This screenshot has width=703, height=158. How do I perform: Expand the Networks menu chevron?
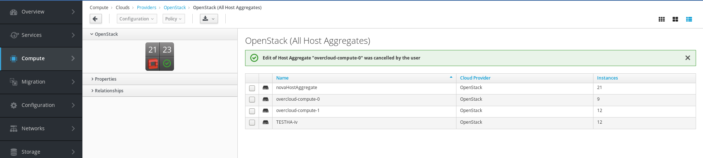click(x=73, y=128)
